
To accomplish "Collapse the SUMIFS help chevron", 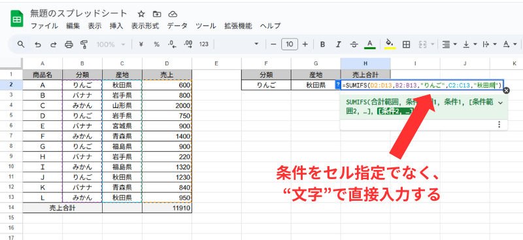I will pyautogui.click(x=500, y=103).
